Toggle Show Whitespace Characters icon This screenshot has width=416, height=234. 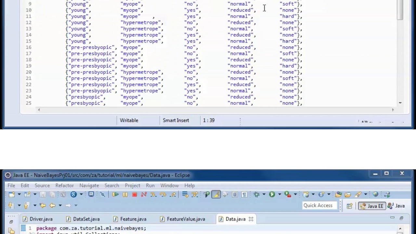point(244,194)
